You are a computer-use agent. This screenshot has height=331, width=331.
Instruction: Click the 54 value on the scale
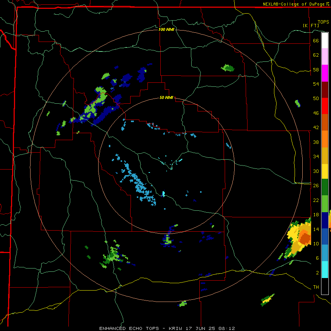pos(316,84)
